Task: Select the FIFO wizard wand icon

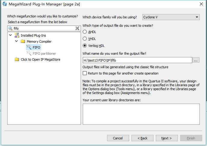Action: 29,47
